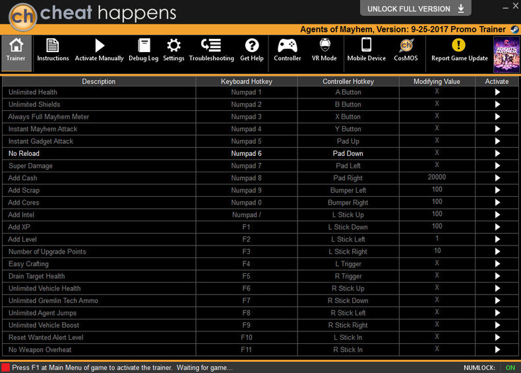
Task: Click the Activate Manually play icon
Action: pos(99,51)
